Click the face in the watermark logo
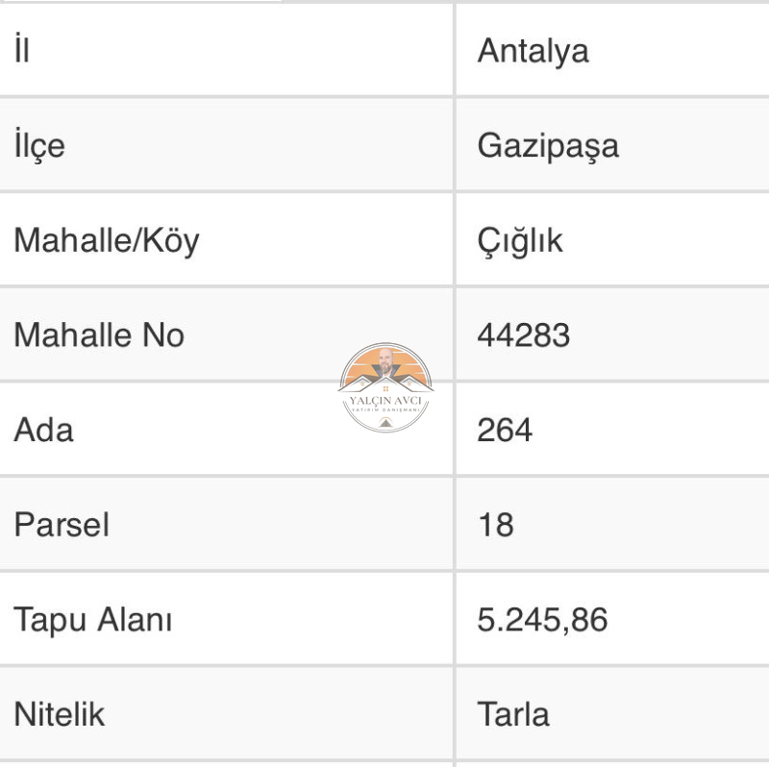The width and height of the screenshot is (769, 767). 386,361
